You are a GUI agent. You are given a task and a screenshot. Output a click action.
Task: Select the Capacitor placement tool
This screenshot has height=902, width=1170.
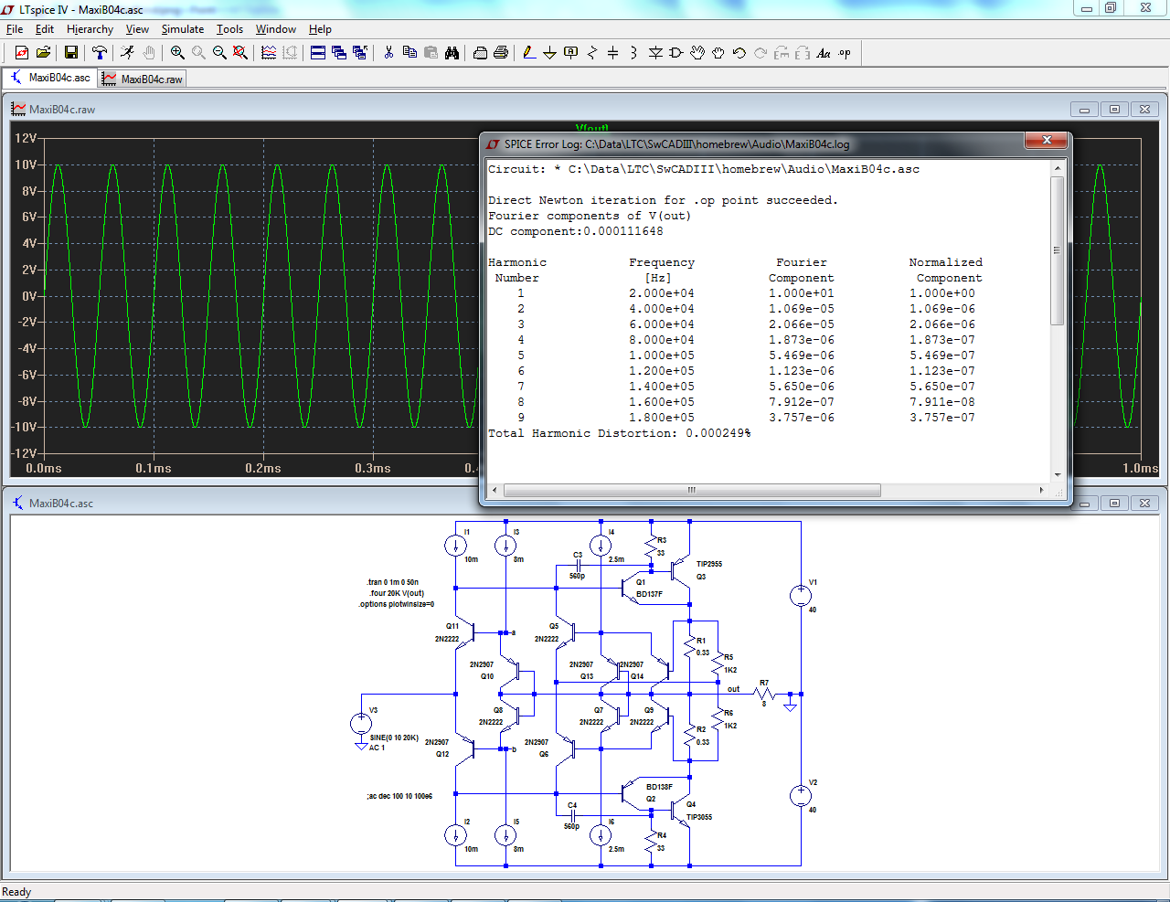613,53
